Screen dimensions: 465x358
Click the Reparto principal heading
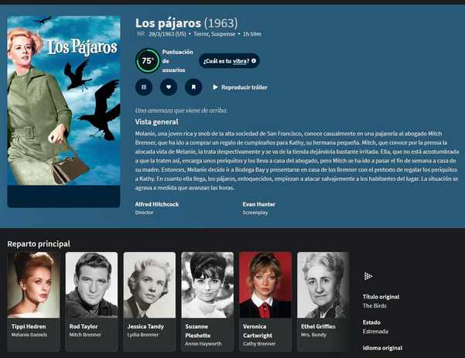pos(39,244)
